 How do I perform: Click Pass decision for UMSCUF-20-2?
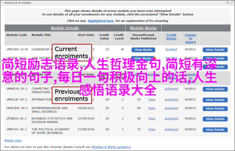(x=152, y=99)
